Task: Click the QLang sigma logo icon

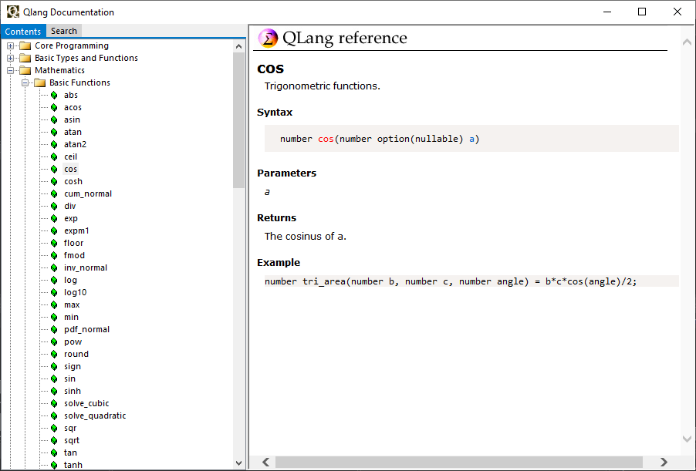Action: 268,38
